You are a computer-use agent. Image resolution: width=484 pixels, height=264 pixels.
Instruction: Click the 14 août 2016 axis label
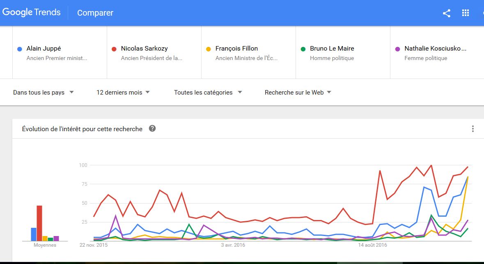pyautogui.click(x=373, y=245)
